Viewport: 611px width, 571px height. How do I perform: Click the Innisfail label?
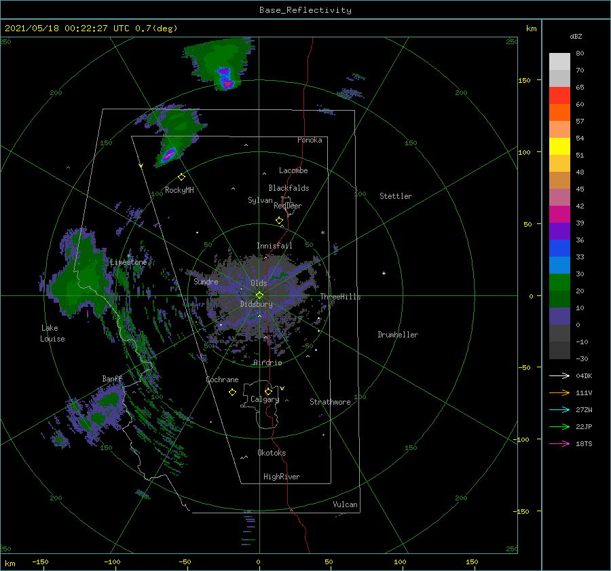click(274, 246)
